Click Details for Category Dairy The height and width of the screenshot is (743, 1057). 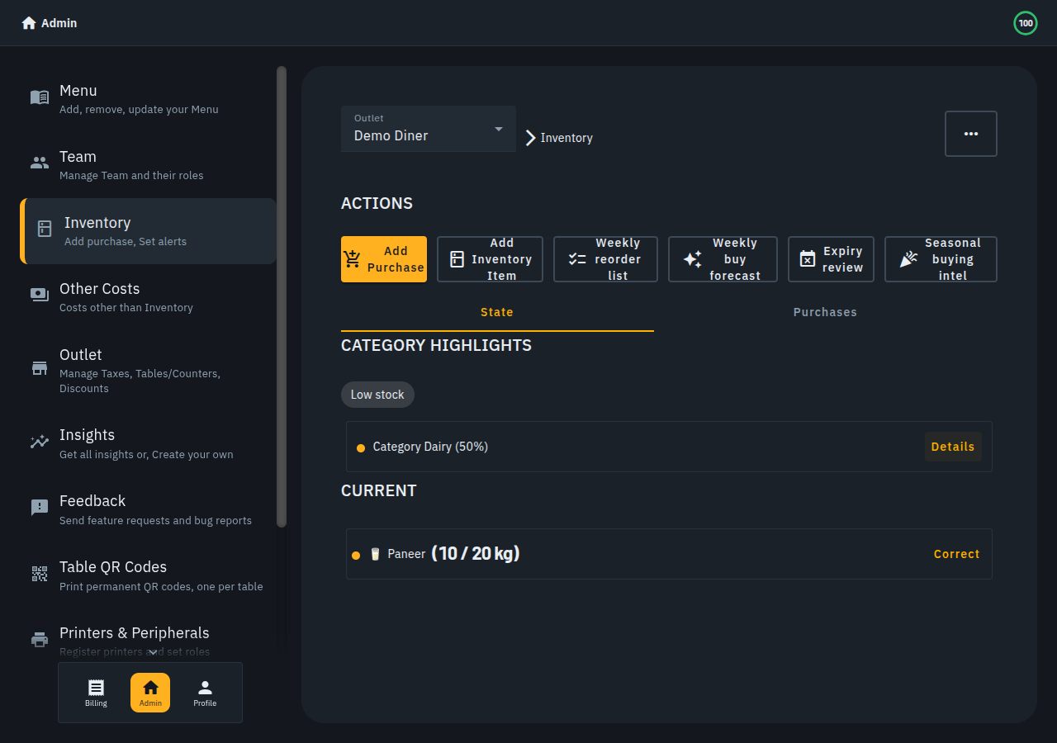[x=953, y=447]
